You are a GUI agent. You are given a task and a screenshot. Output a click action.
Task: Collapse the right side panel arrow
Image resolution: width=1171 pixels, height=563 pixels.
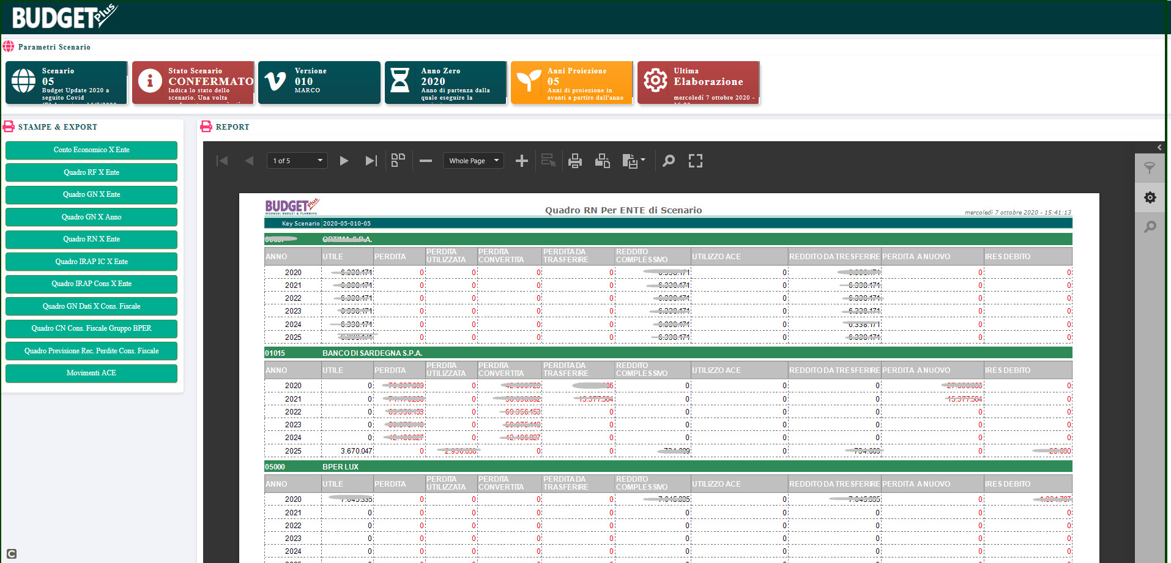(1159, 147)
